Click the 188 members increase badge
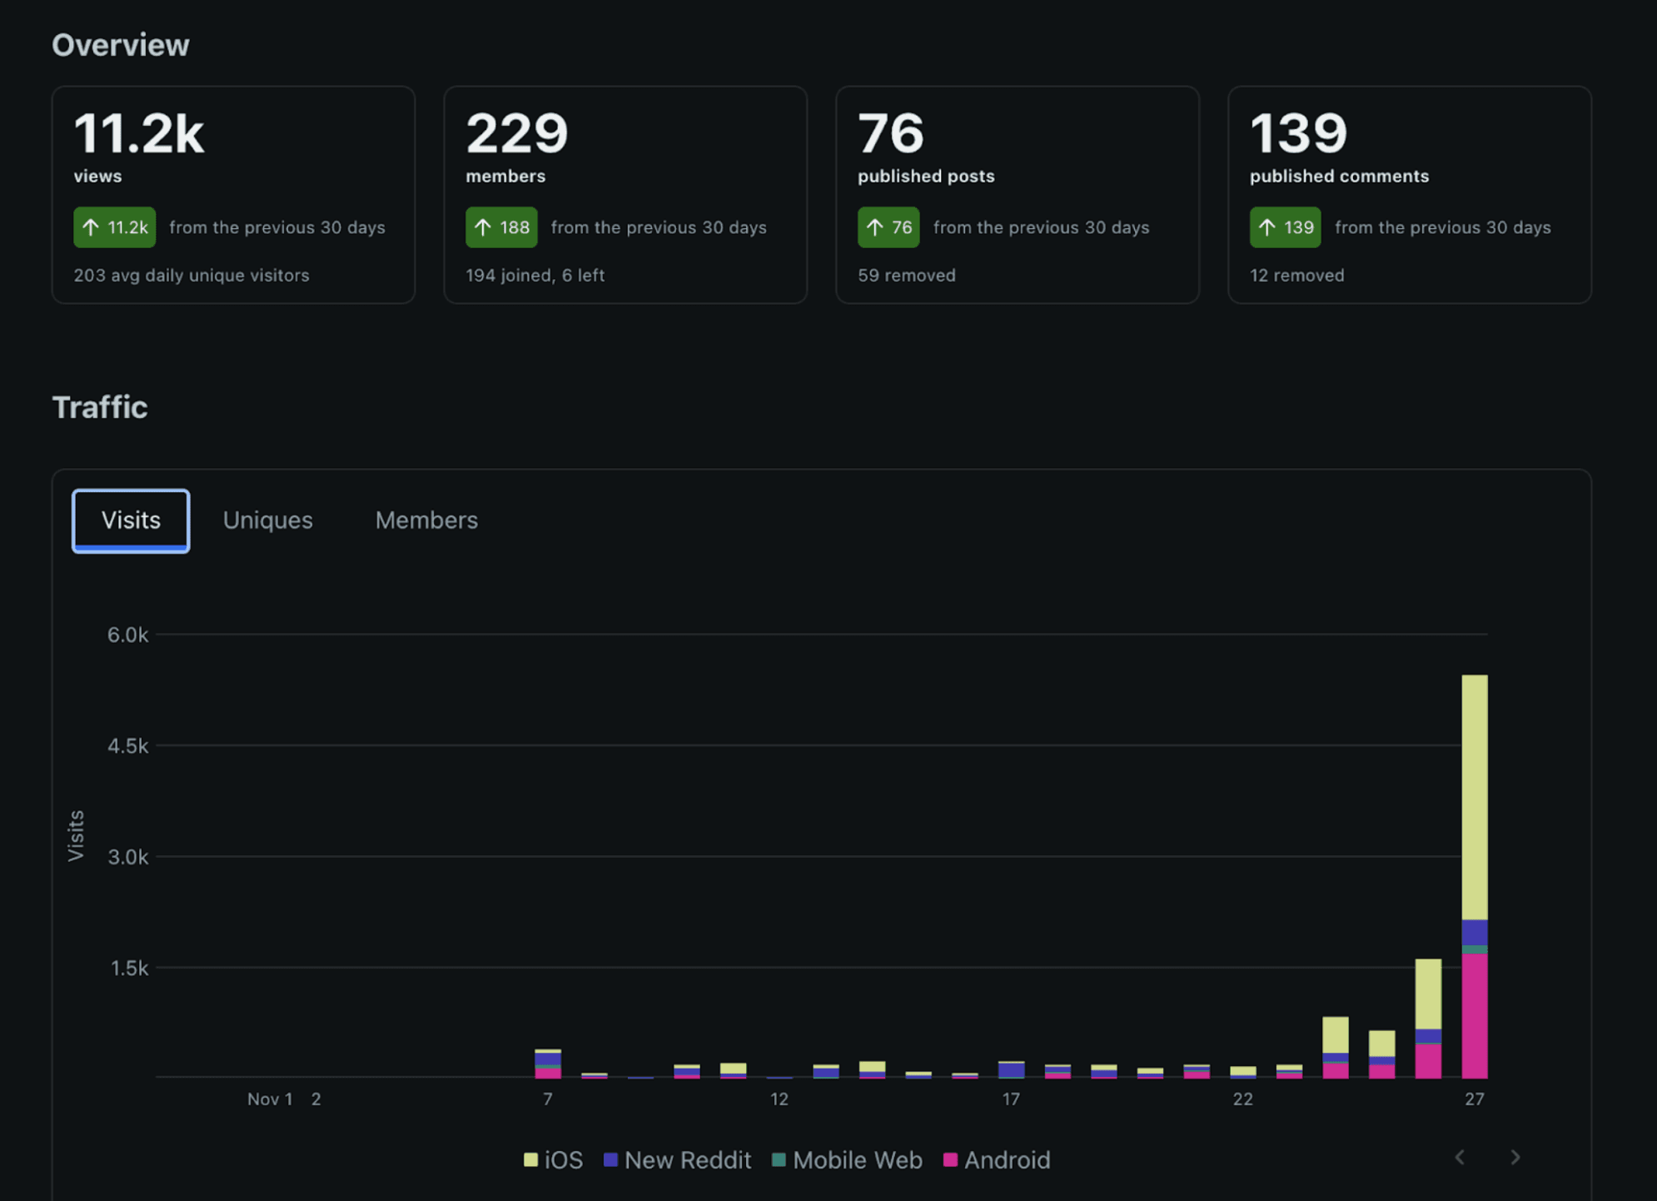 [501, 227]
